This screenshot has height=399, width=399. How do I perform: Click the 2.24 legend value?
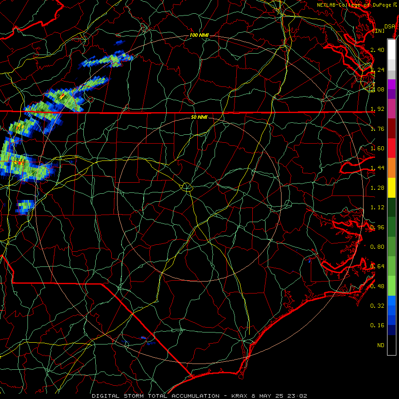(x=377, y=70)
